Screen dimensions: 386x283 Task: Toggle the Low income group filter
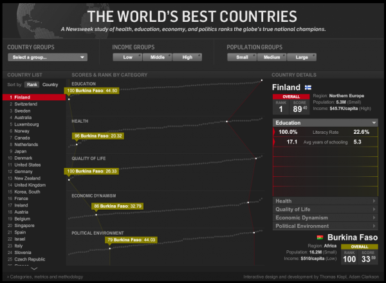(127, 57)
